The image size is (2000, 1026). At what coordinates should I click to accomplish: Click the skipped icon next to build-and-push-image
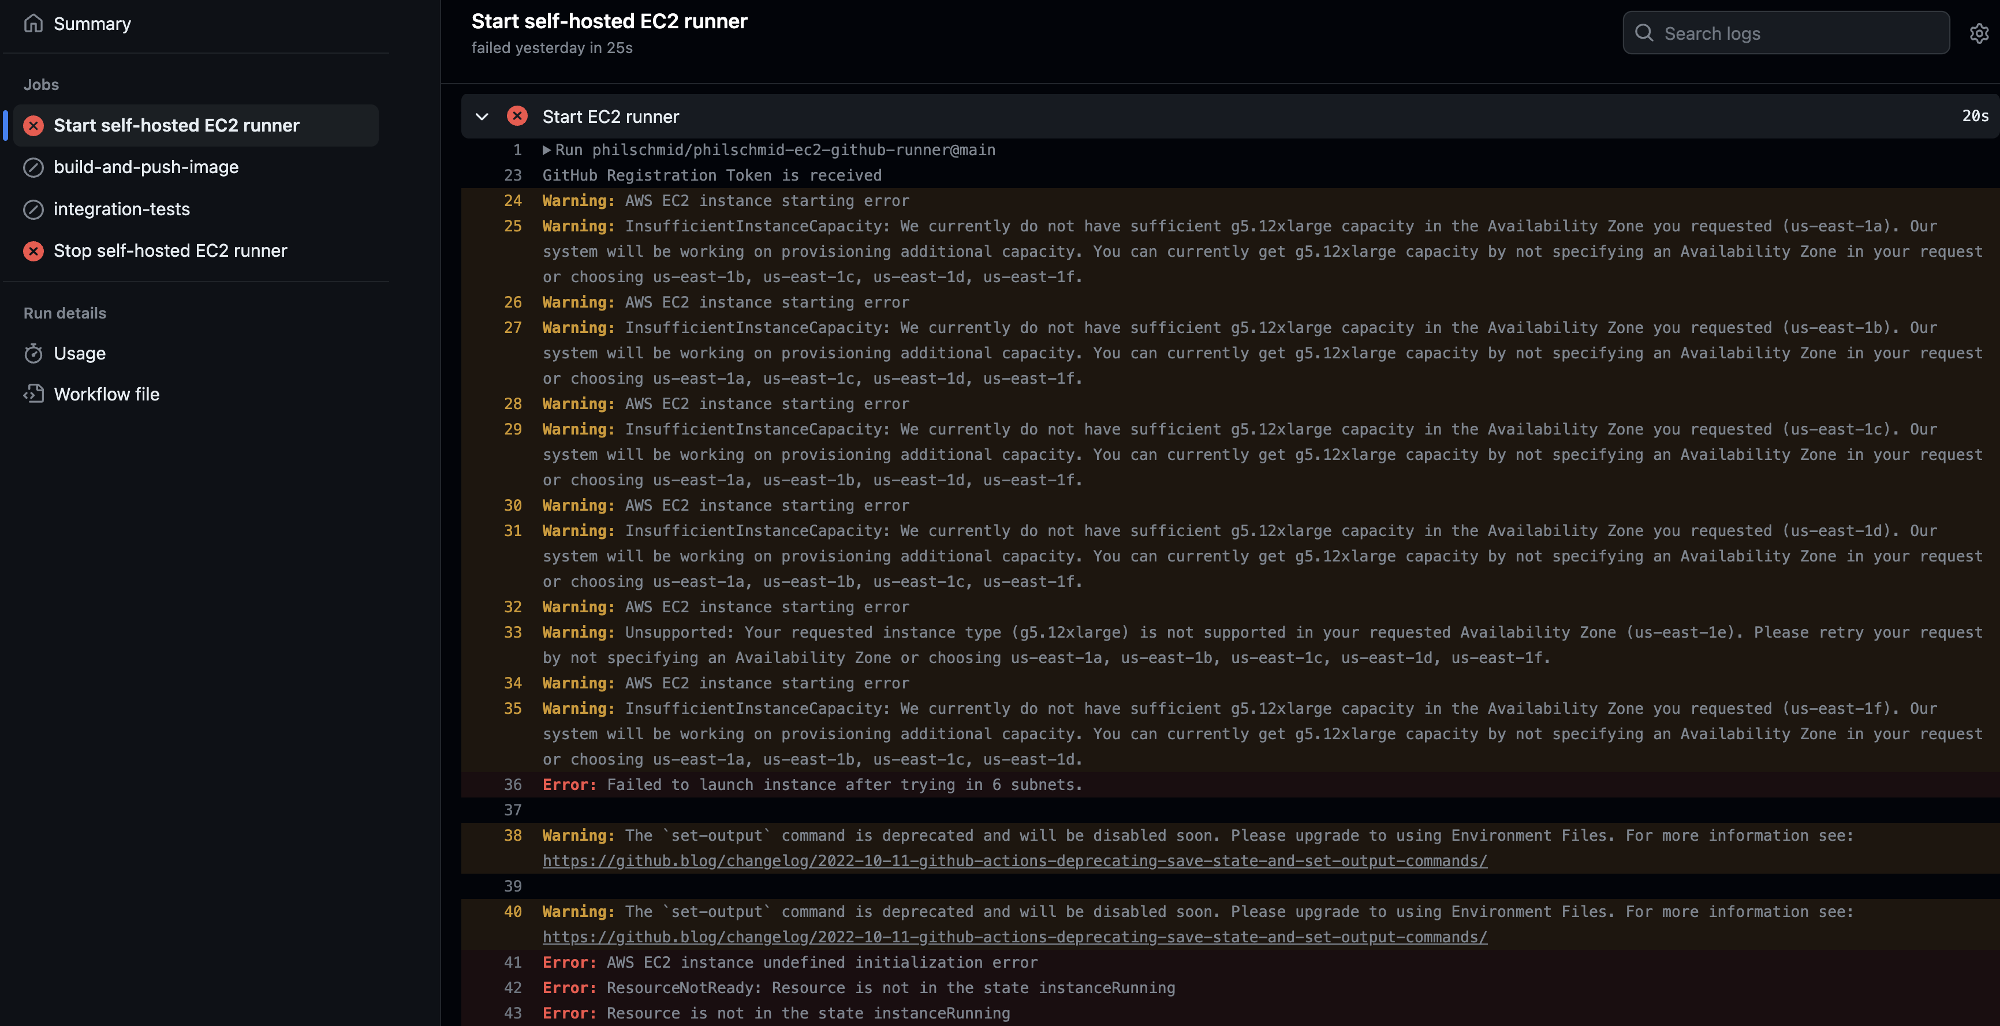pos(32,167)
